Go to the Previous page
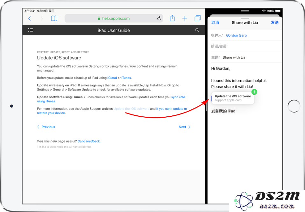305x212 pixels. [46, 127]
